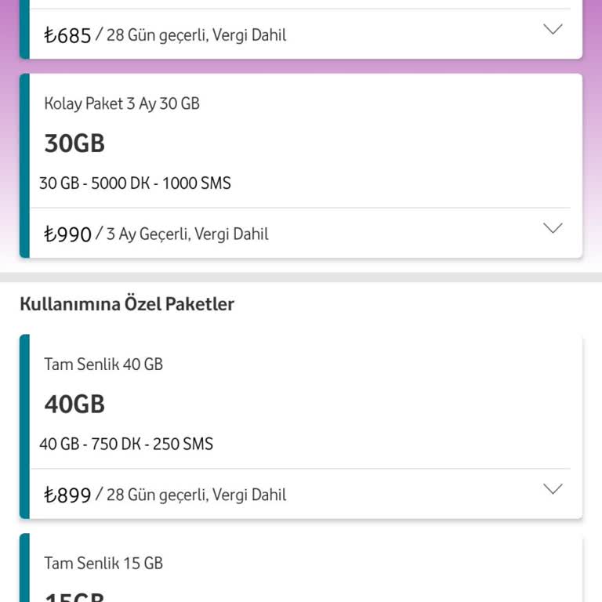The image size is (602, 602).
Task: Tap the bold 30GB heading
Action: pos(74,143)
